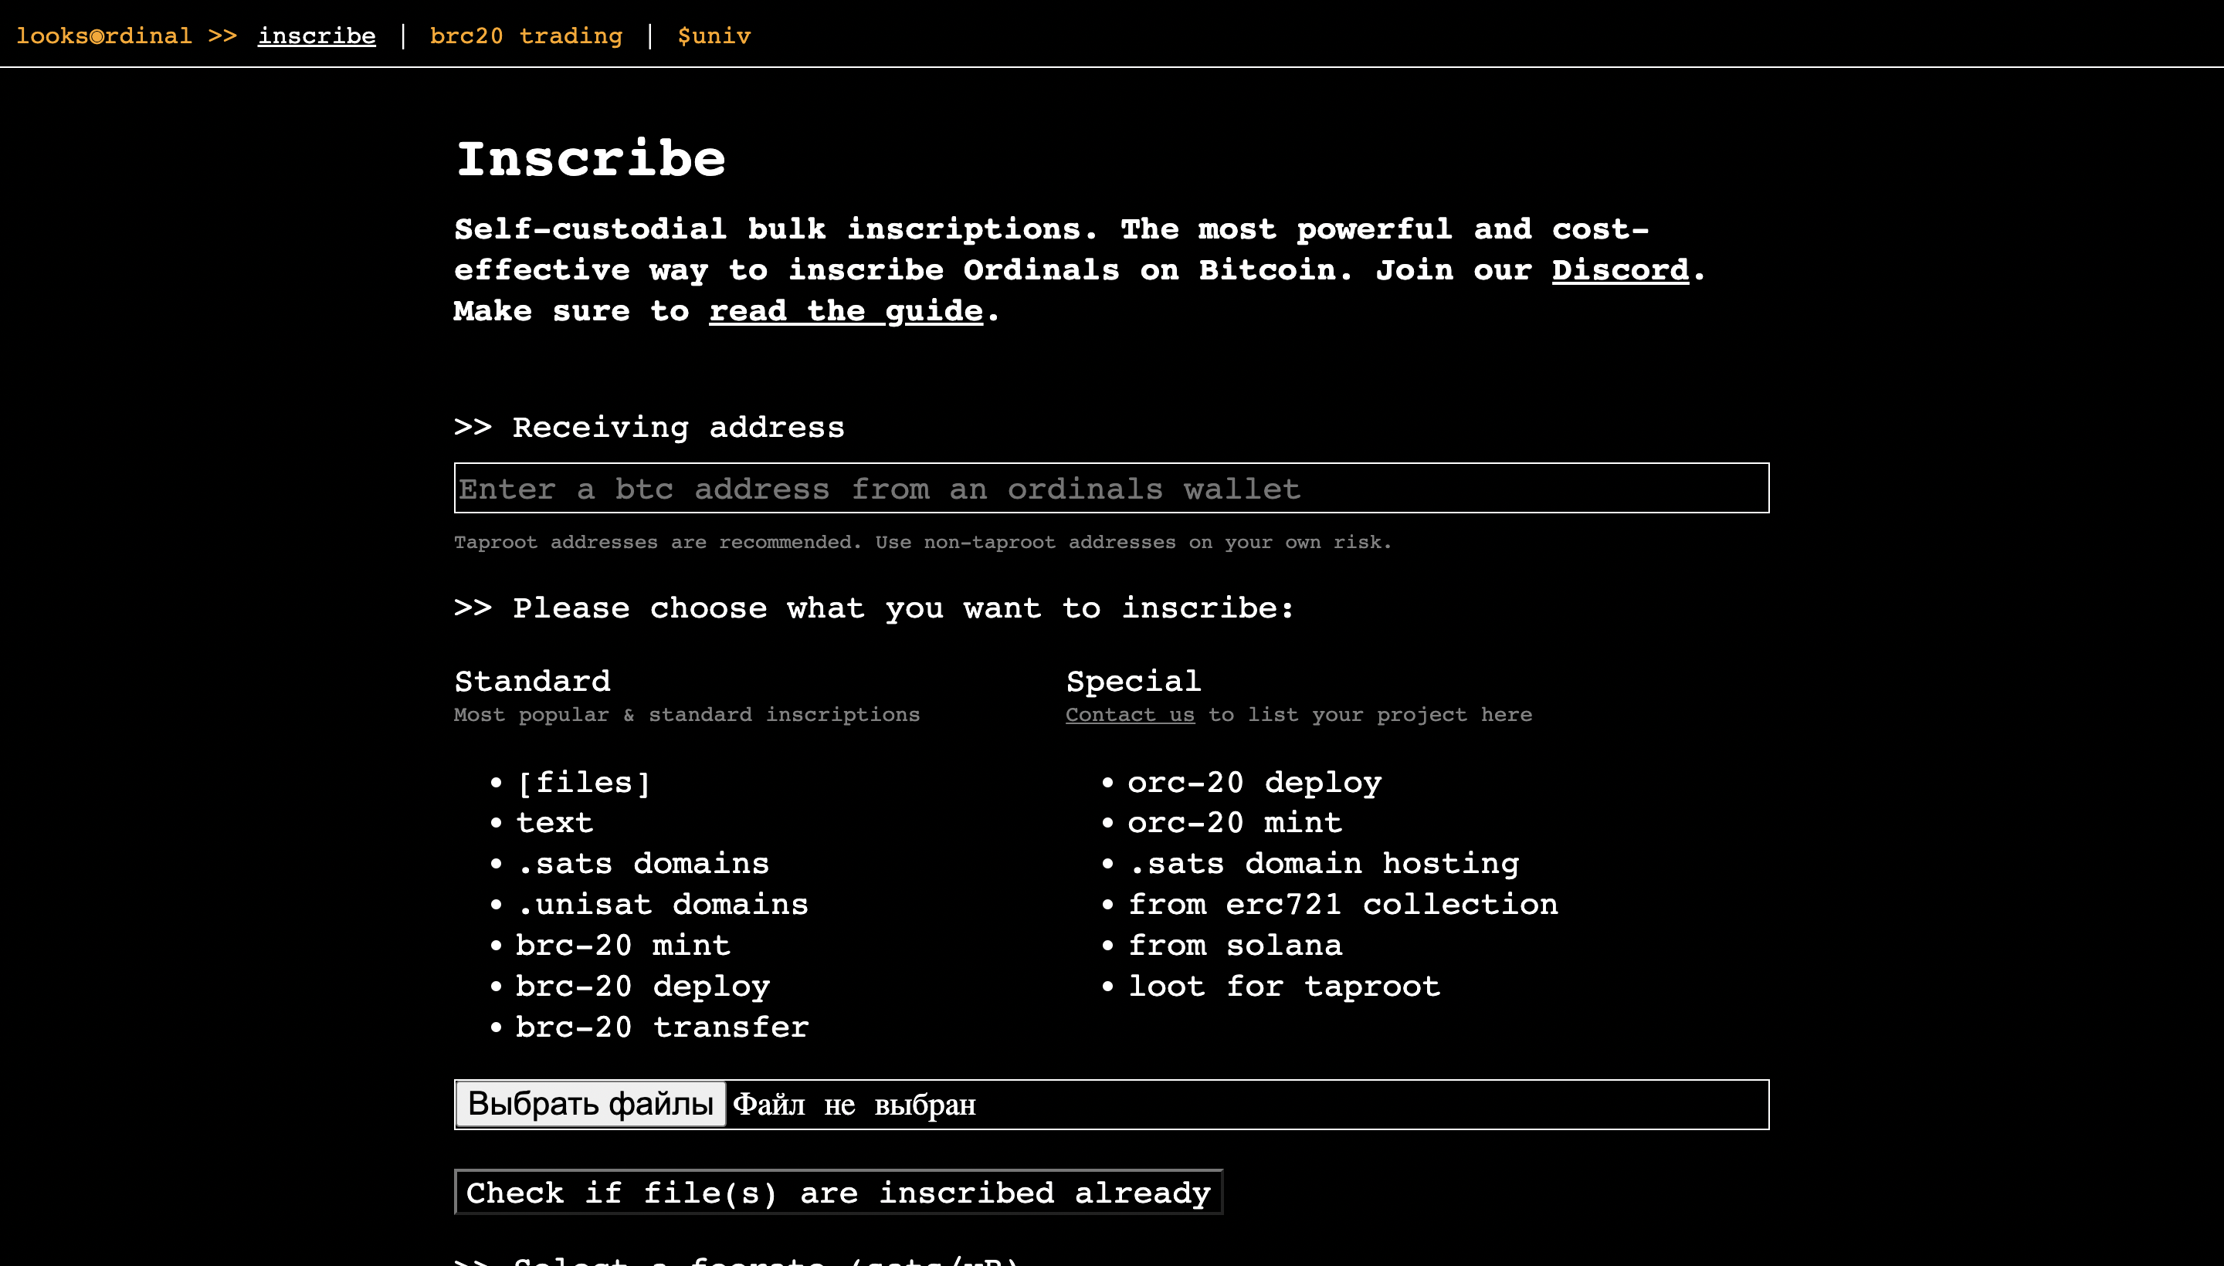Select the text inscription option
Screen dimensions: 2224x1266
click(554, 821)
